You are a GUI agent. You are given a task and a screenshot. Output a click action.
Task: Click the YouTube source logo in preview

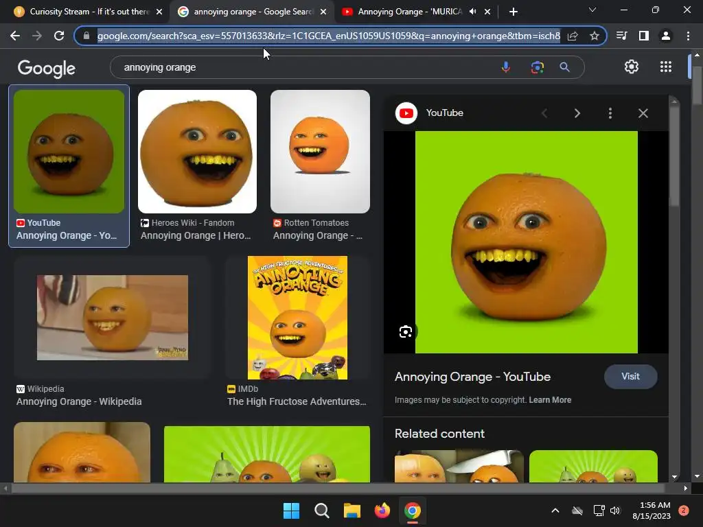tap(406, 113)
